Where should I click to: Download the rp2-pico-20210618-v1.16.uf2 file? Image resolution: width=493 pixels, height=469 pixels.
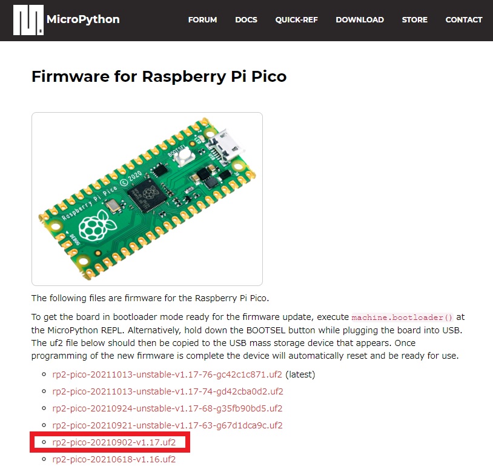pos(114,459)
